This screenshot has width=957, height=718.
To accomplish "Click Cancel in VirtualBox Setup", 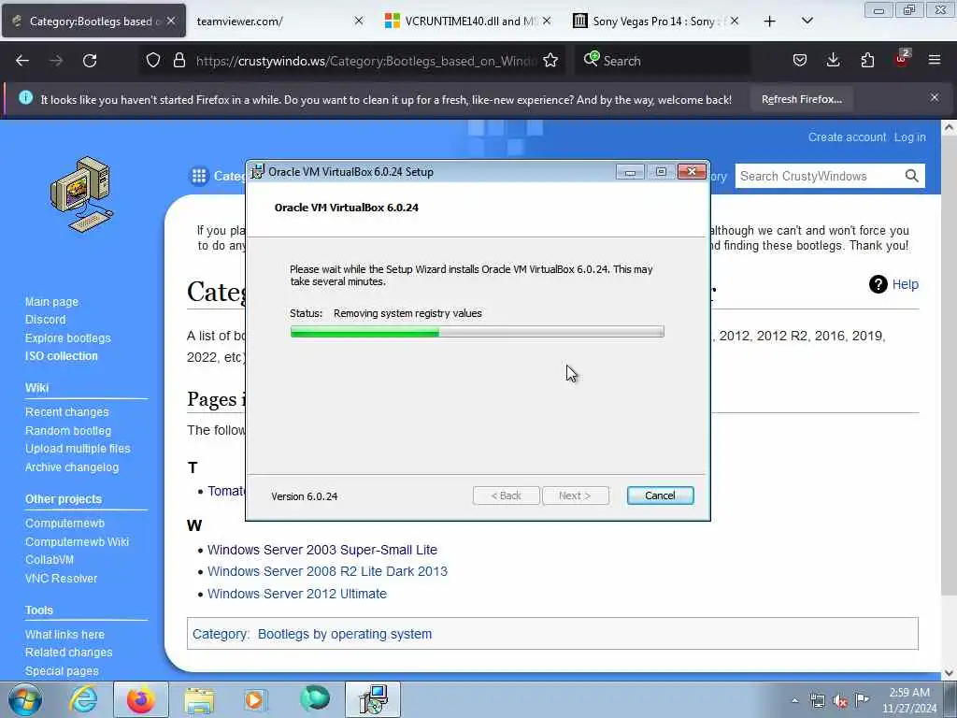I will pos(660,495).
